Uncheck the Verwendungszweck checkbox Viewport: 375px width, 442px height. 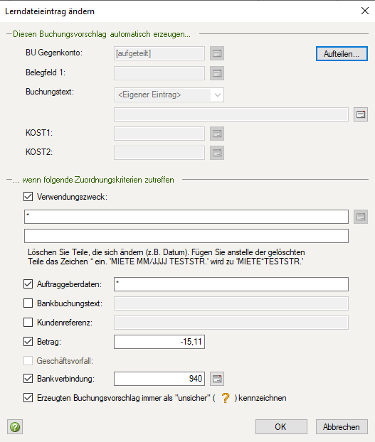pos(28,196)
